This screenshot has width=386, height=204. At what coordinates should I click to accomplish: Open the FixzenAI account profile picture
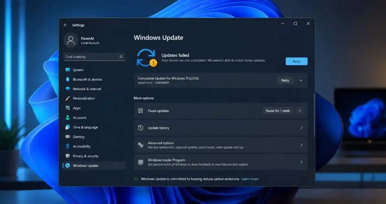click(70, 40)
